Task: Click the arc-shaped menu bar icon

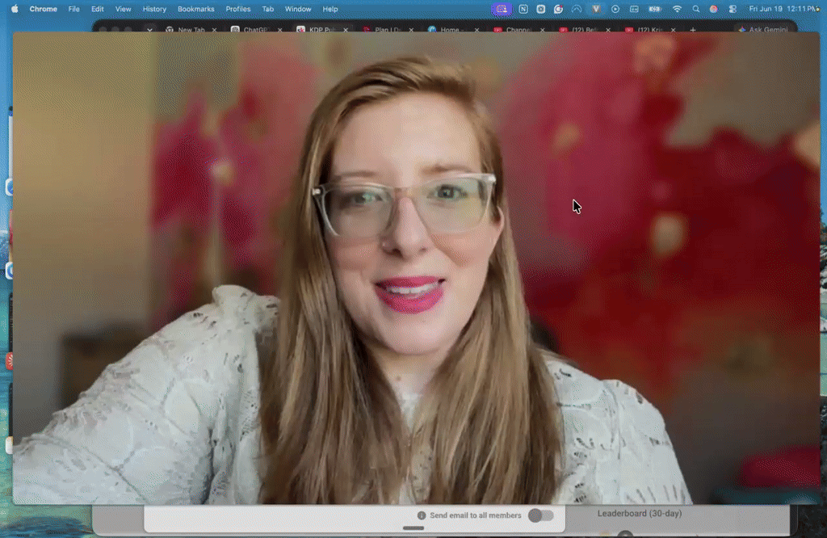Action: (577, 9)
